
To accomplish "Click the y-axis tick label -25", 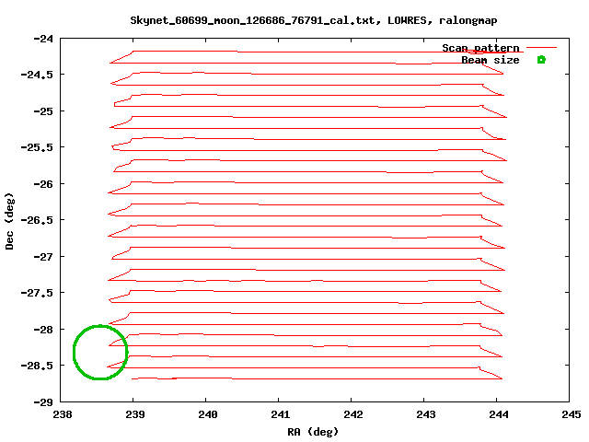I will point(43,111).
